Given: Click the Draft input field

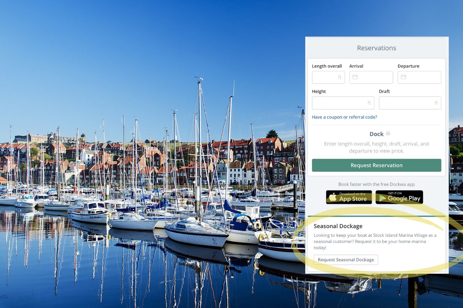Looking at the screenshot, I should (410, 103).
